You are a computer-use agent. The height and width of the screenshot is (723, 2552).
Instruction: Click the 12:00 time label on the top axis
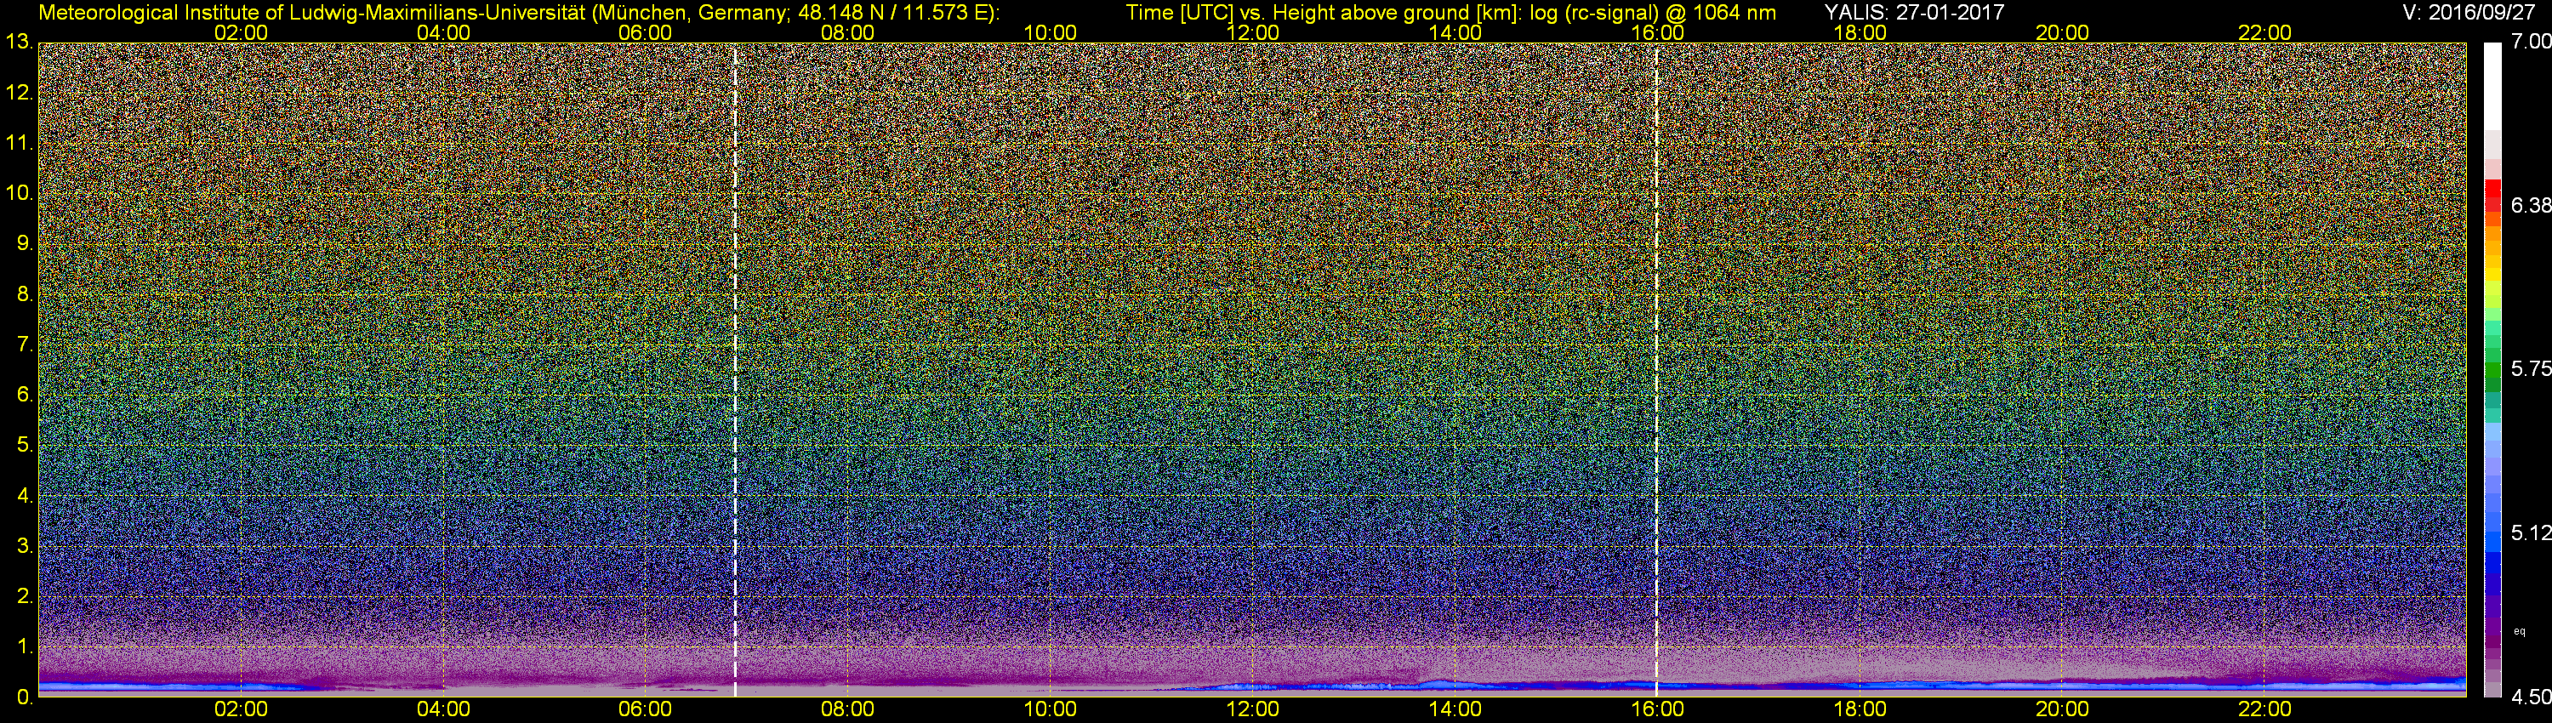1252,32
